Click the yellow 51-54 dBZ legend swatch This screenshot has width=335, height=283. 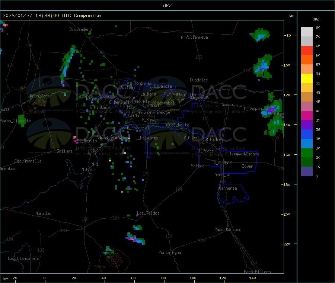[x=307, y=78]
